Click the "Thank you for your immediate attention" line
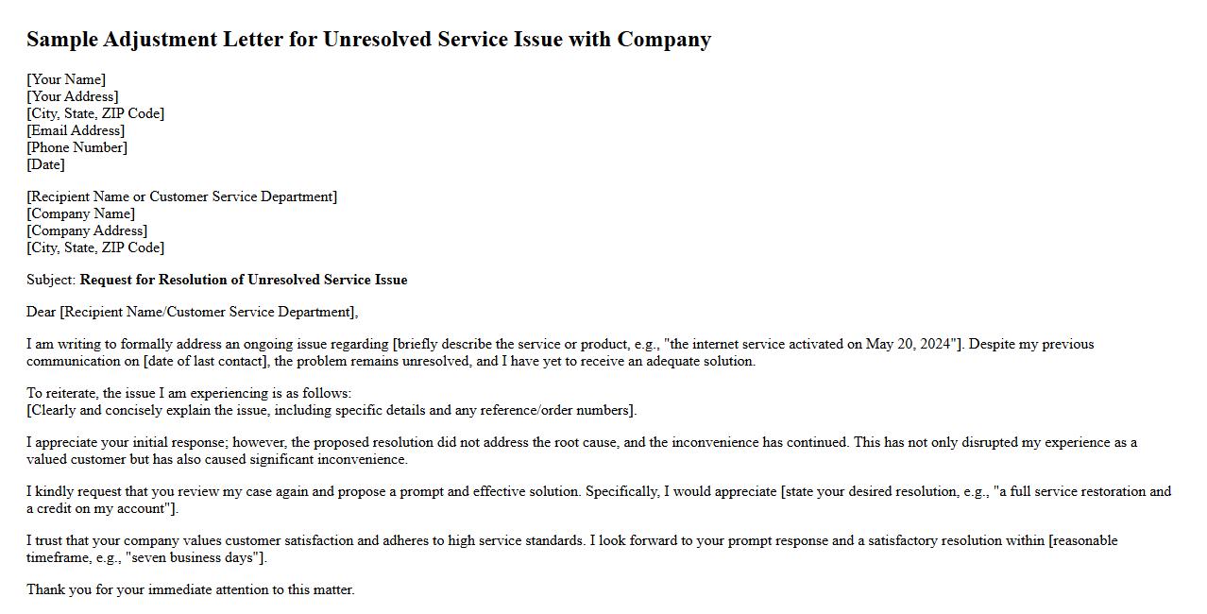 coord(191,589)
